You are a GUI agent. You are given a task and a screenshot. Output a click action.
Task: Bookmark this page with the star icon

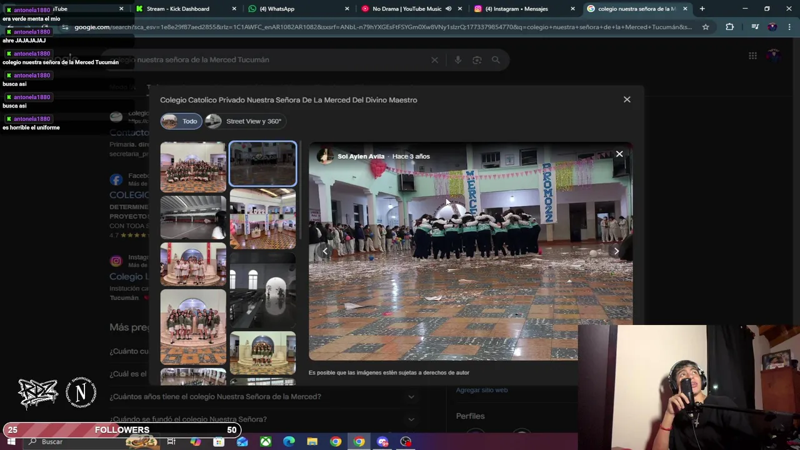pos(706,27)
